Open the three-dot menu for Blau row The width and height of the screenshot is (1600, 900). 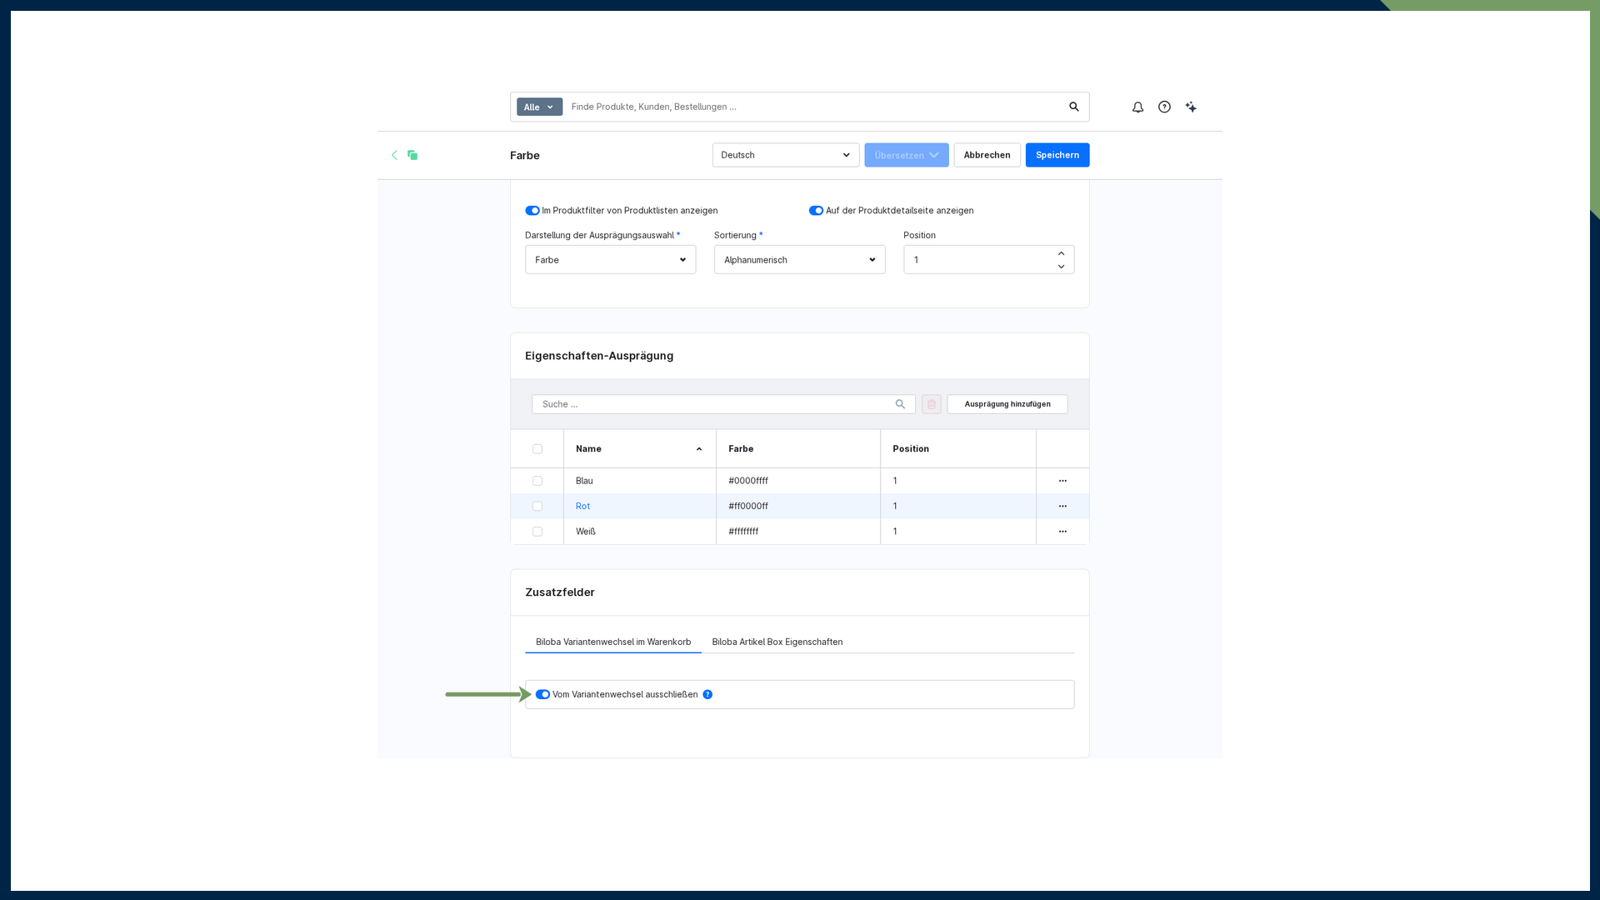1062,481
